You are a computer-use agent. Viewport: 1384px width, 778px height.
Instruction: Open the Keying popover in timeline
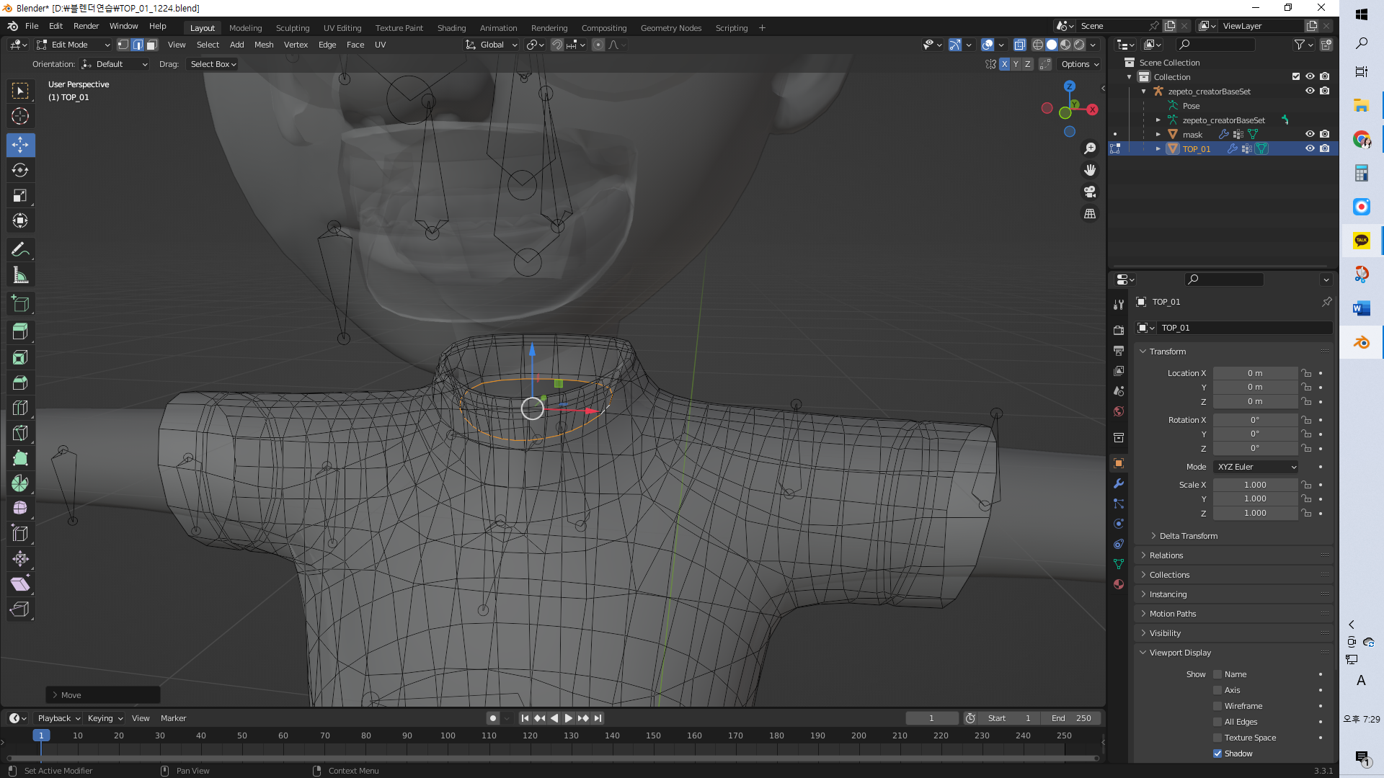(x=105, y=718)
